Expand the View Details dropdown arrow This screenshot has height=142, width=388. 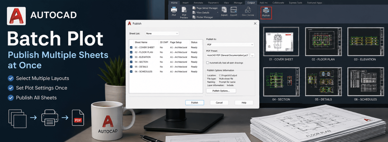218,13
